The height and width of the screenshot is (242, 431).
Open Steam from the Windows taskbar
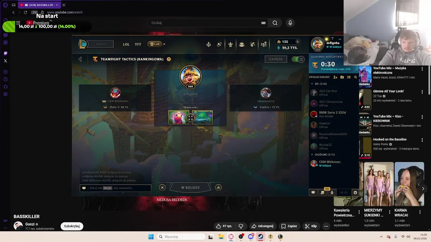(261, 237)
